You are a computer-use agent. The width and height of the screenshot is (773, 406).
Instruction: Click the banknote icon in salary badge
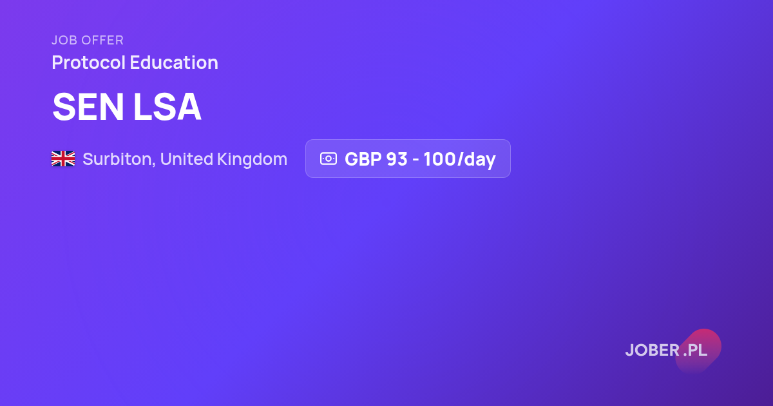tap(329, 159)
